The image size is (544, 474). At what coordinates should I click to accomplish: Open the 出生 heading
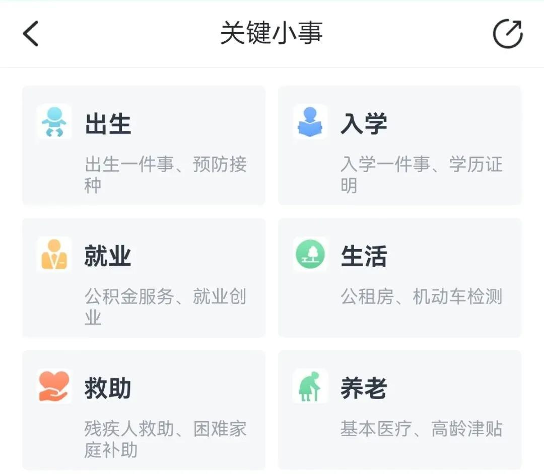point(108,124)
